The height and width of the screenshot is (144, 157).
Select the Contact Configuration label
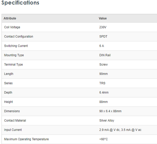pyautogui.click(x=19, y=37)
